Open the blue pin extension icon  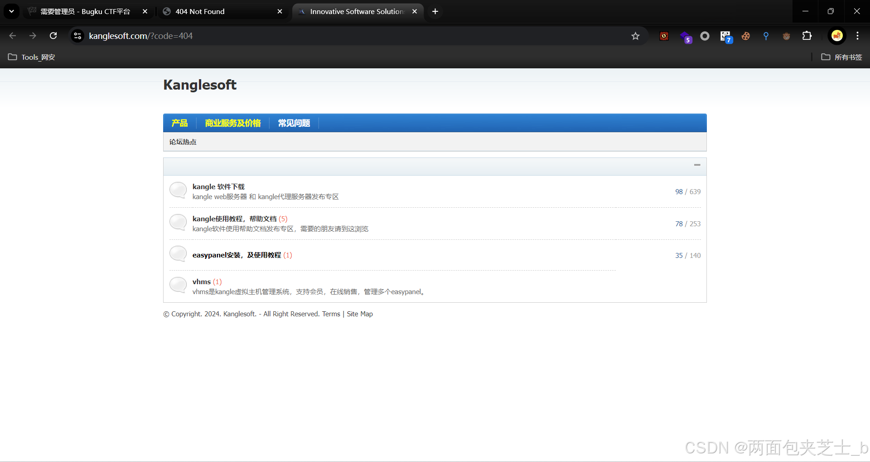coord(766,36)
